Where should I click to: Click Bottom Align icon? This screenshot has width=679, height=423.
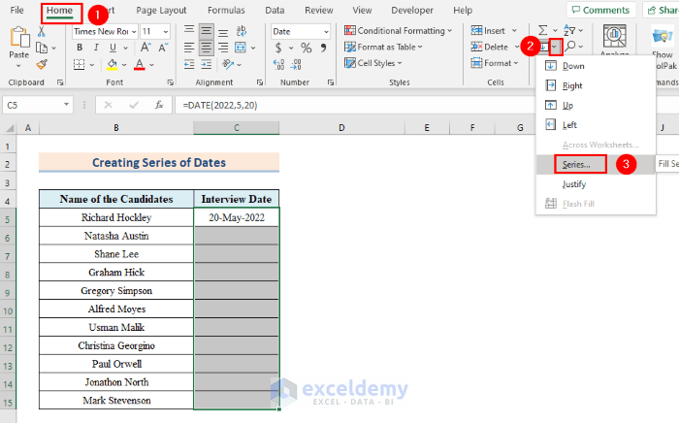click(223, 32)
